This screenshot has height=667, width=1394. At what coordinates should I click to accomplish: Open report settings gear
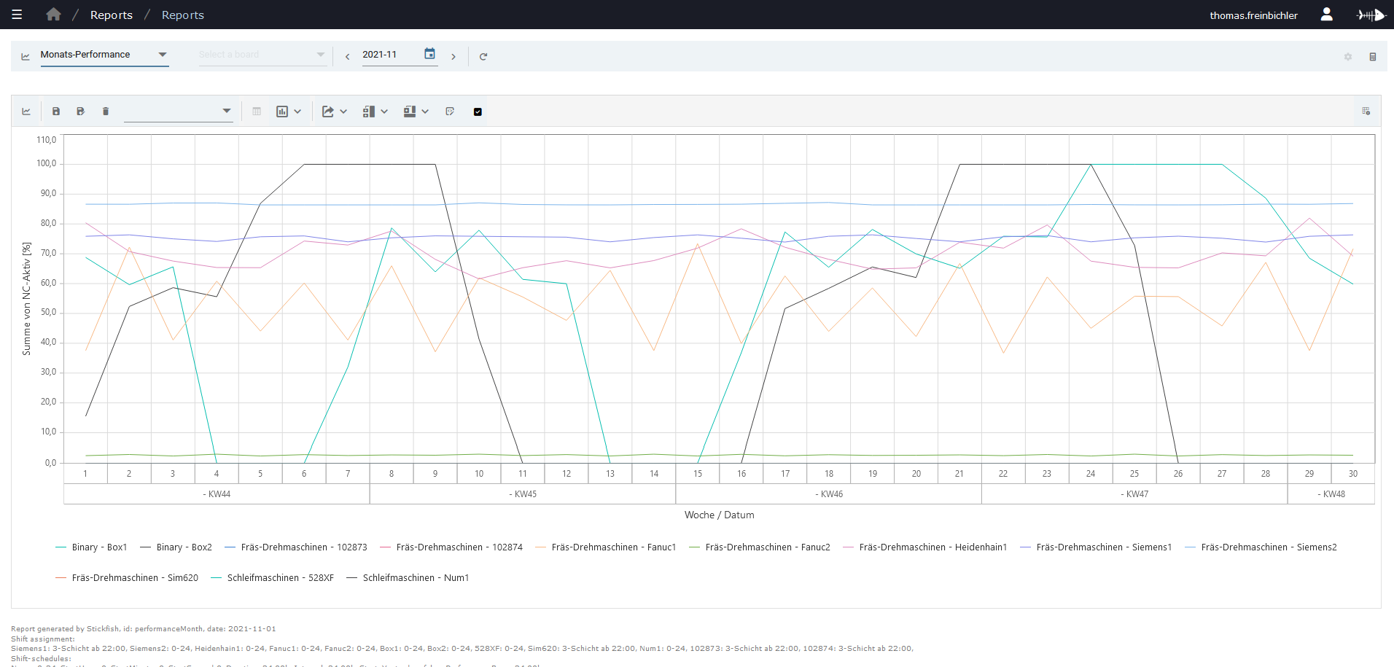[1348, 57]
